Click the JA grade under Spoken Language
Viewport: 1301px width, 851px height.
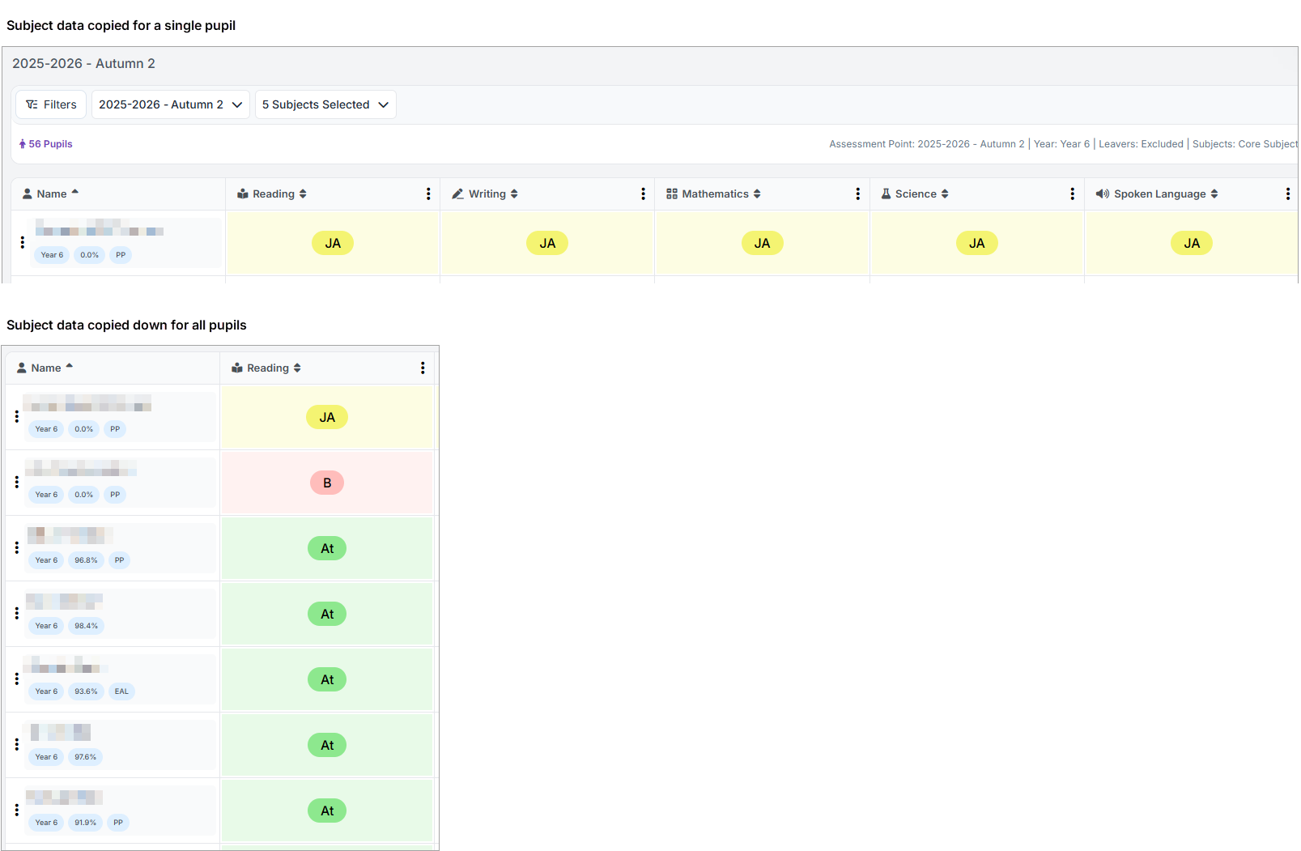(x=1191, y=244)
